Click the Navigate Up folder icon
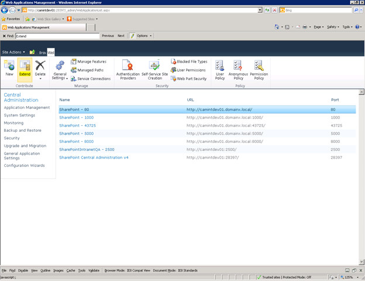The image size is (365, 281). click(x=32, y=52)
